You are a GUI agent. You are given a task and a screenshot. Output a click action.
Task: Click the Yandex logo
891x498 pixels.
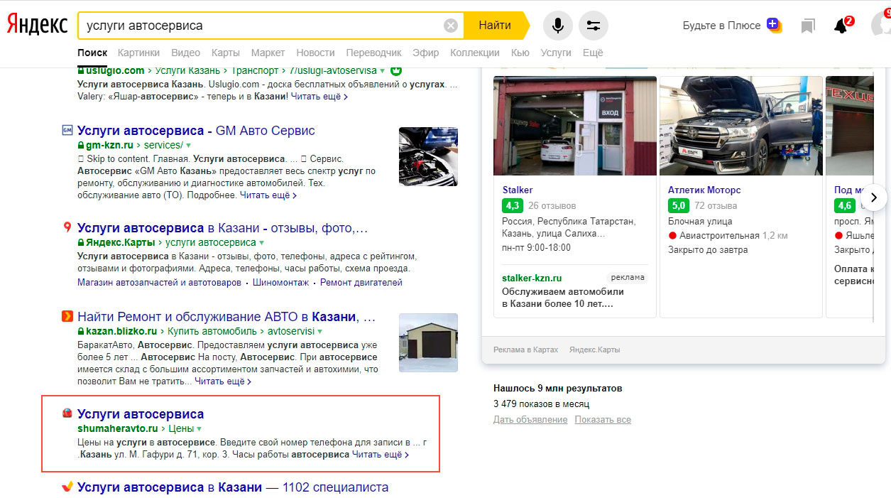pos(37,26)
